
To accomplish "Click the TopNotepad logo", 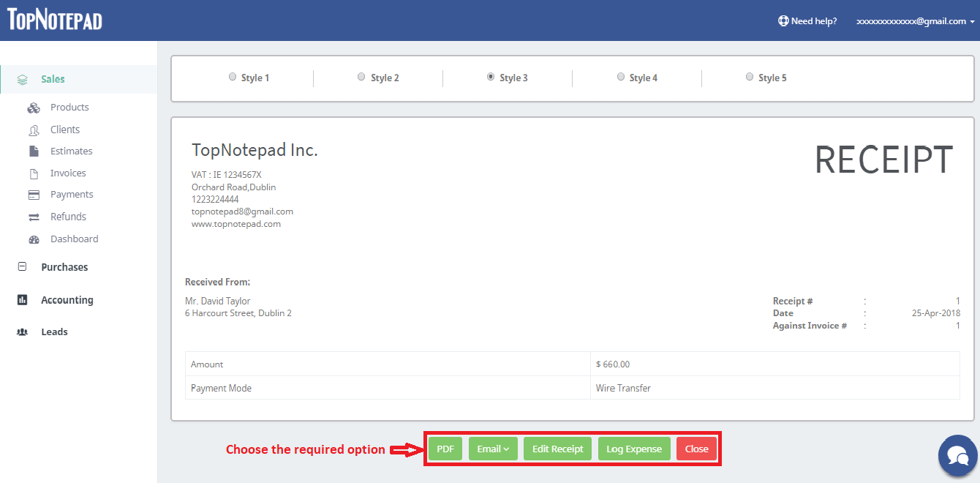I will pos(55,20).
